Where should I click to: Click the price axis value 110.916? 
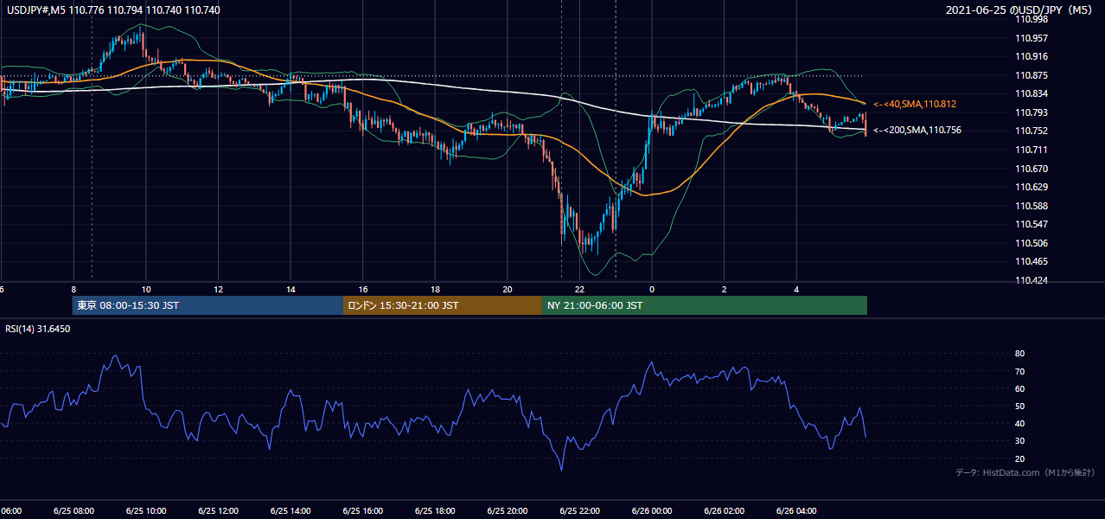coord(1032,56)
